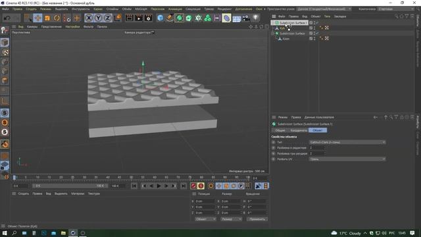
Task: Go back in Attribute Manager history arrow
Action: [x=376, y=117]
